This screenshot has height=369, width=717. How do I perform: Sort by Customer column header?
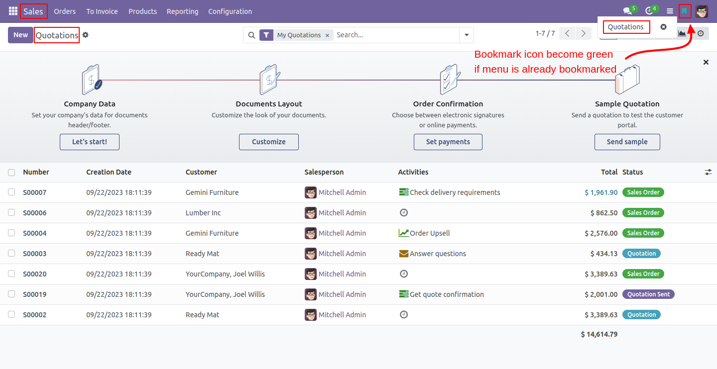[201, 172]
